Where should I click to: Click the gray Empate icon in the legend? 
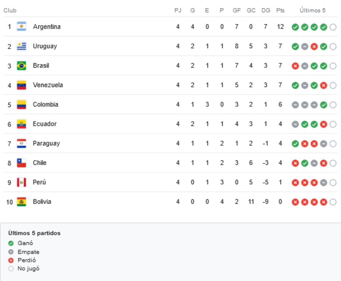pyautogui.click(x=10, y=251)
